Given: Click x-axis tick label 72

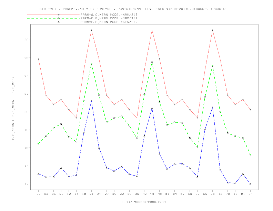Looking at the screenshot, I should [x=220, y=194].
